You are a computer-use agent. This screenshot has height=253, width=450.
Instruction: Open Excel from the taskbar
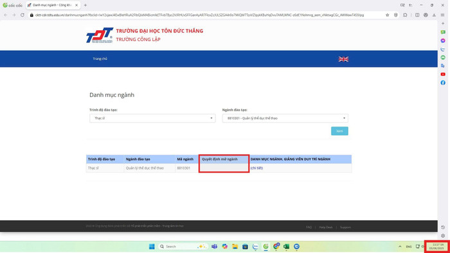pos(286,247)
